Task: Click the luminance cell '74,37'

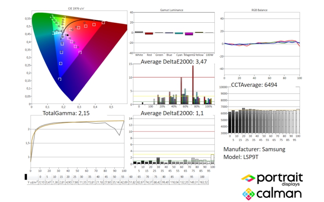Action: [149, 182]
